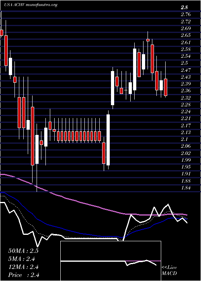Select the small red candle at the 2.65 peak

coord(148,40)
